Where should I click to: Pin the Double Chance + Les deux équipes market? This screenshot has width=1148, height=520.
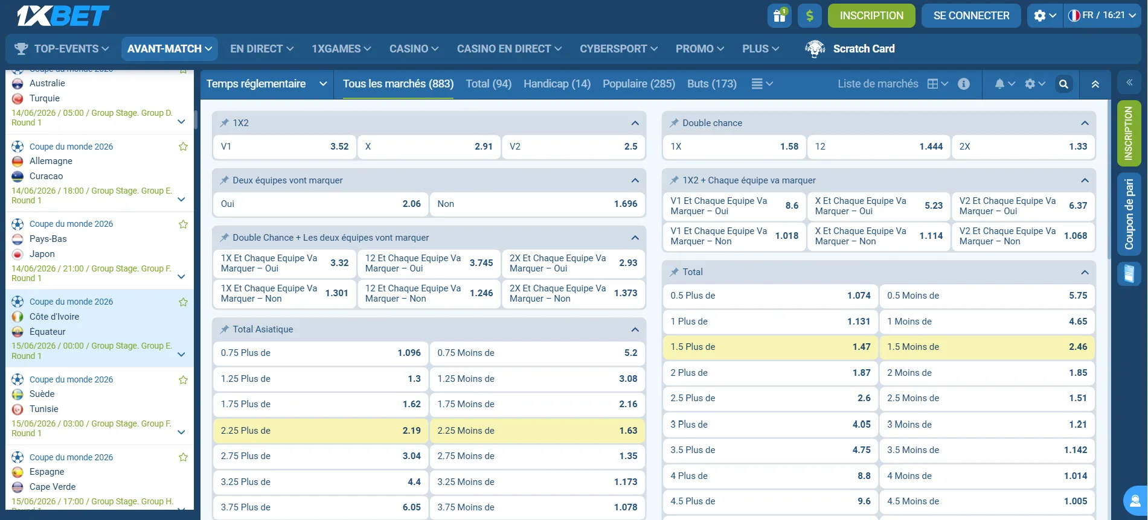(225, 238)
